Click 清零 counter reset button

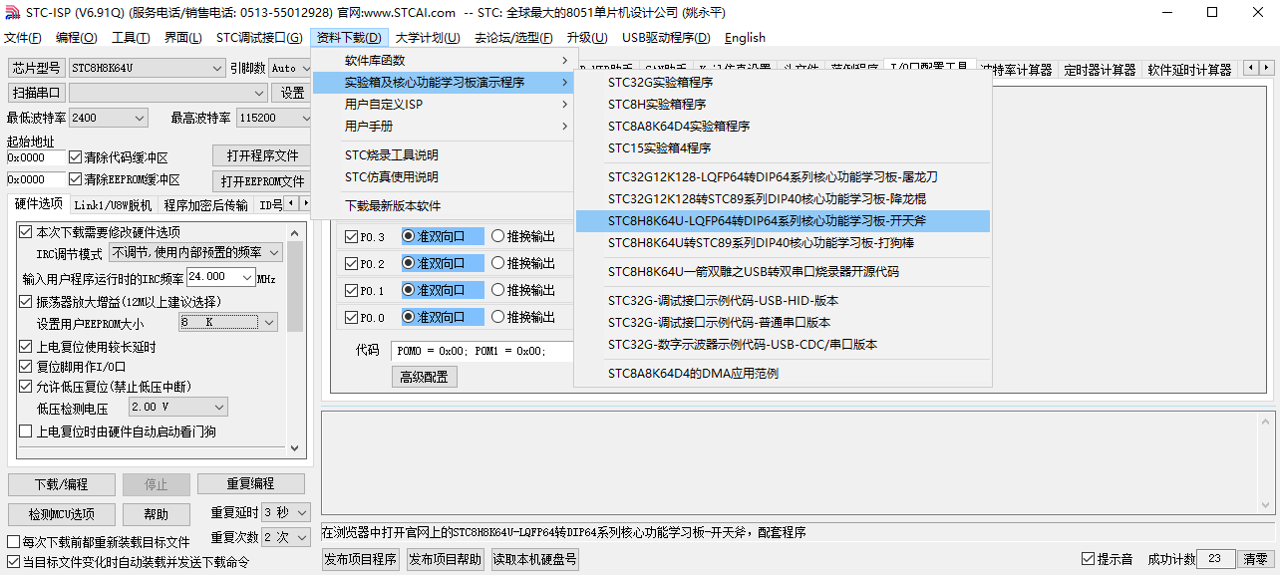1257,559
